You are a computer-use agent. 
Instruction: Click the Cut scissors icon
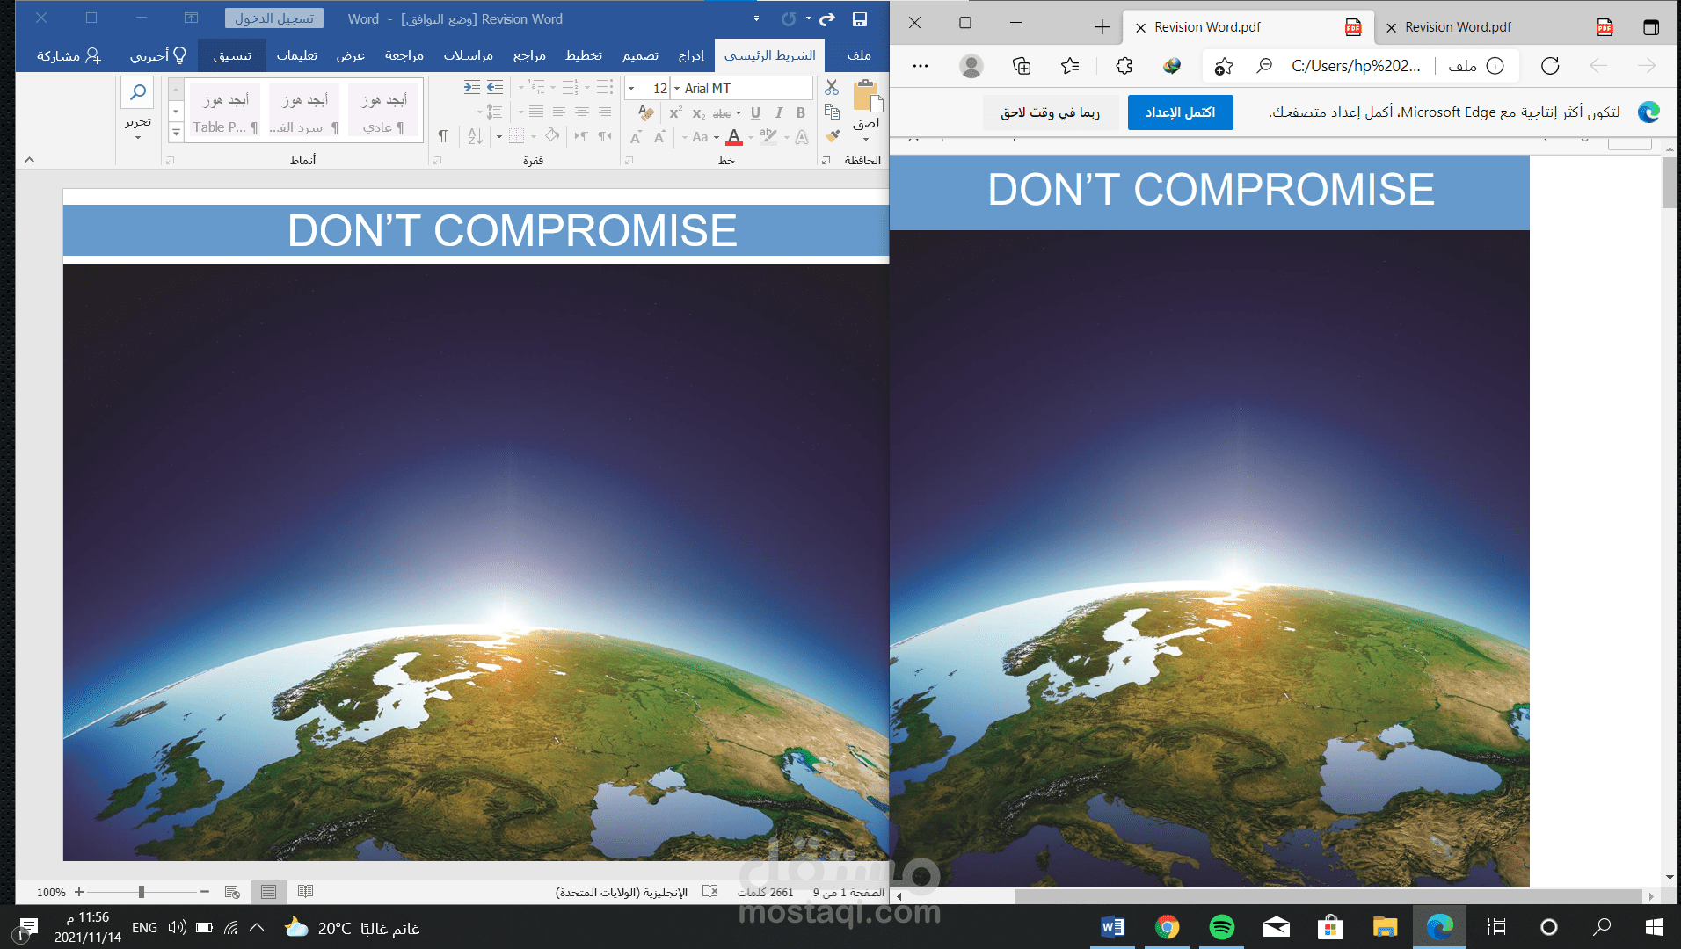832,88
